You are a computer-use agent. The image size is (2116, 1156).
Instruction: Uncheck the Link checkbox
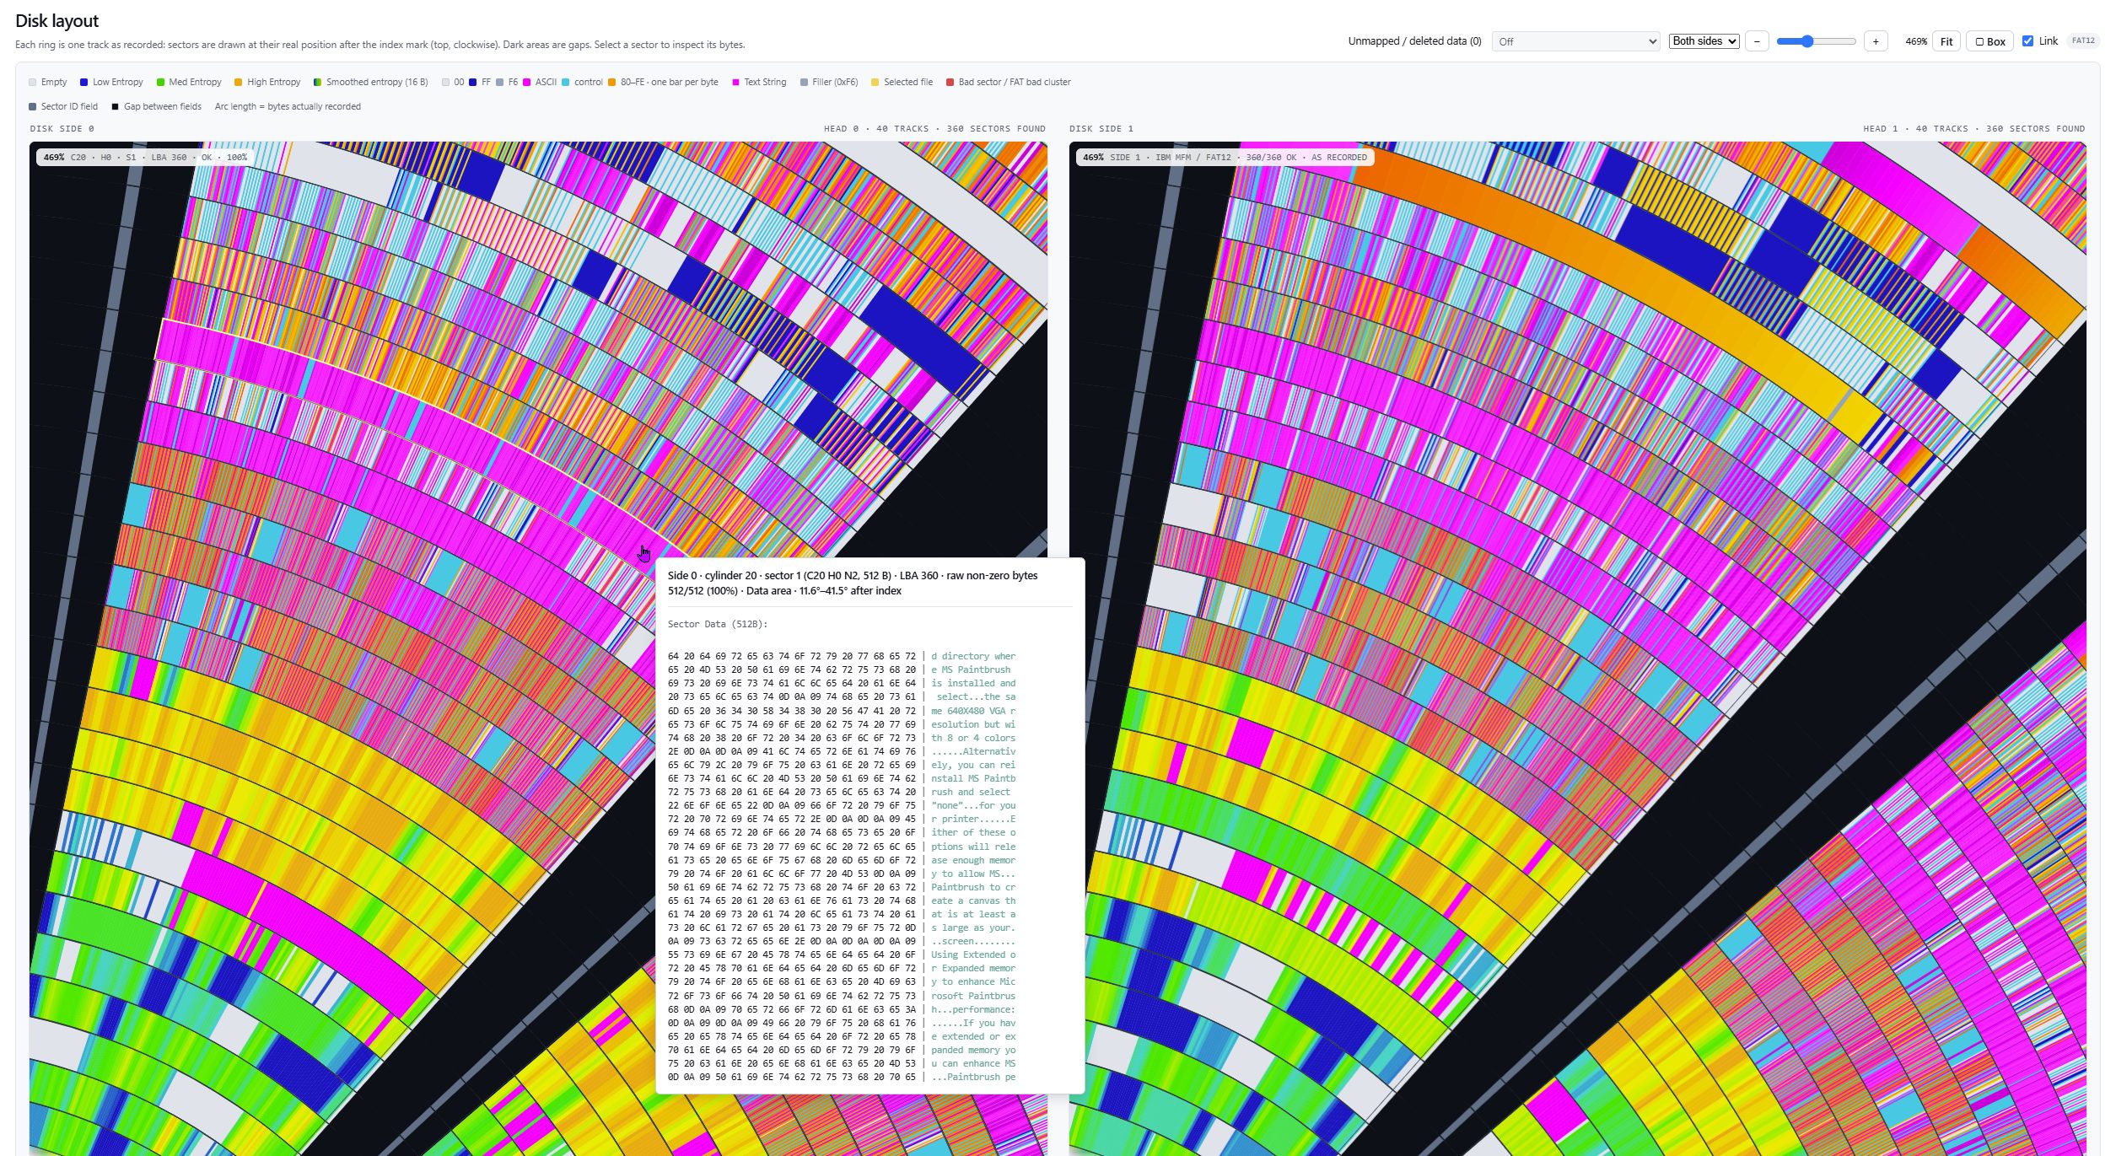coord(2027,40)
